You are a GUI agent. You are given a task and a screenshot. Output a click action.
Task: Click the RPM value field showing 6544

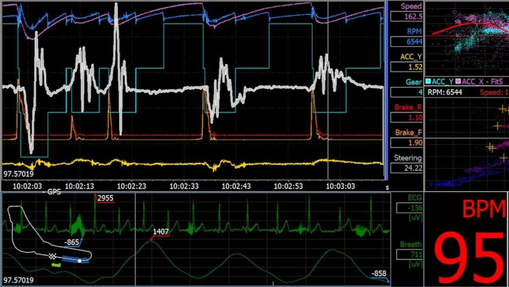406,42
